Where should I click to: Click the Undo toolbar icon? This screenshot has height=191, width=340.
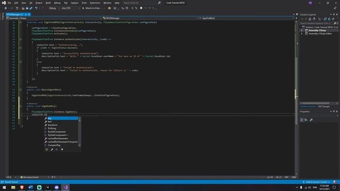(36, 8)
